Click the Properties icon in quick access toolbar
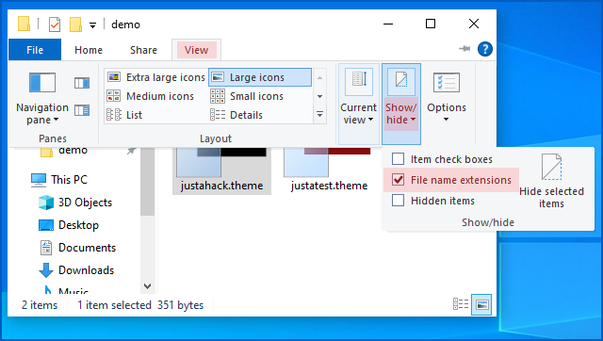The image size is (603, 341). (55, 24)
